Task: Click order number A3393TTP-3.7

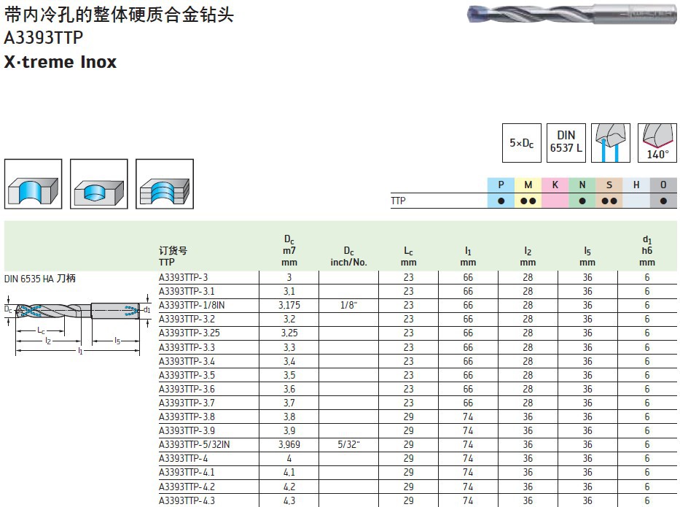Action: pos(187,403)
